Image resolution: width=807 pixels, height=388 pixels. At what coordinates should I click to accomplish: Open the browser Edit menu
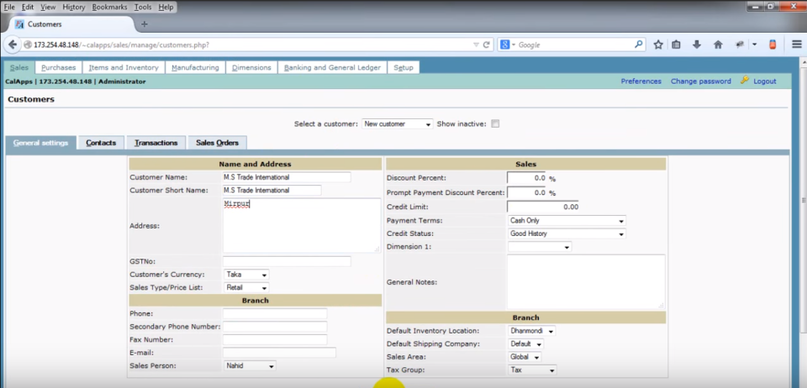(x=28, y=8)
